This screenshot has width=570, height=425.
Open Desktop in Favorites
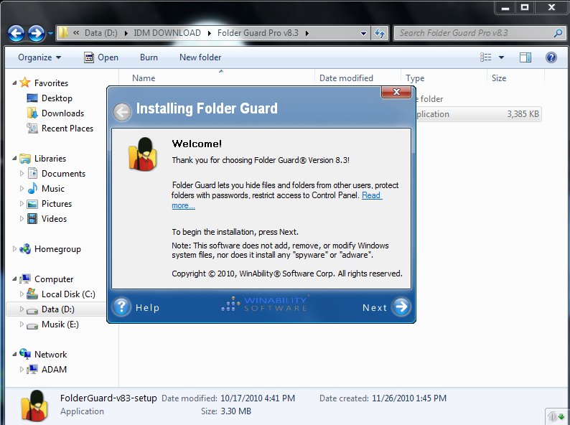57,98
